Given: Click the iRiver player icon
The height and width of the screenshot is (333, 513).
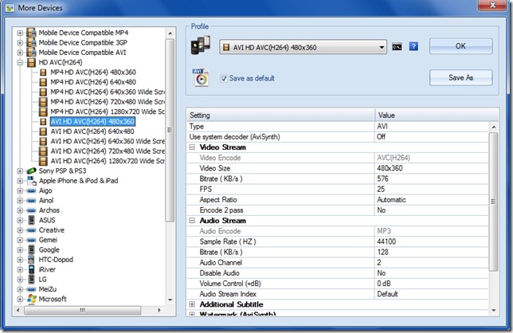Looking at the screenshot, I should [31, 269].
